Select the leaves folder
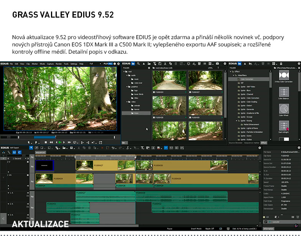The height and width of the screenshot is (236, 301). click(135, 109)
